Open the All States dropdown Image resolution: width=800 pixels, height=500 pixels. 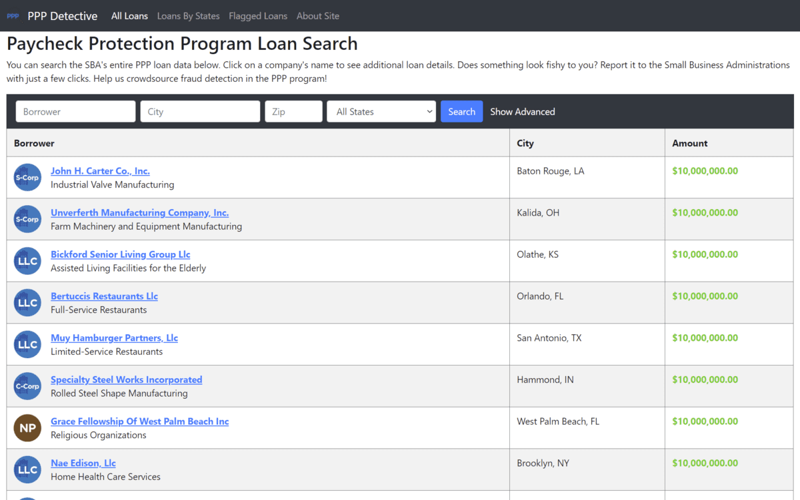381,112
